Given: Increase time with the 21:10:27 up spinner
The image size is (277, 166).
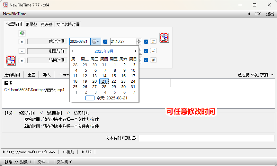Looking at the screenshot, I should [139, 40].
